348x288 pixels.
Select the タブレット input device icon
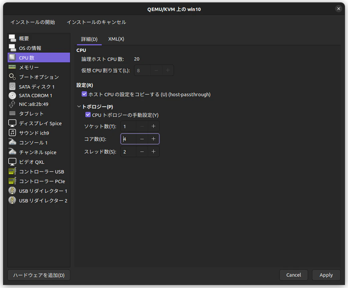12,114
